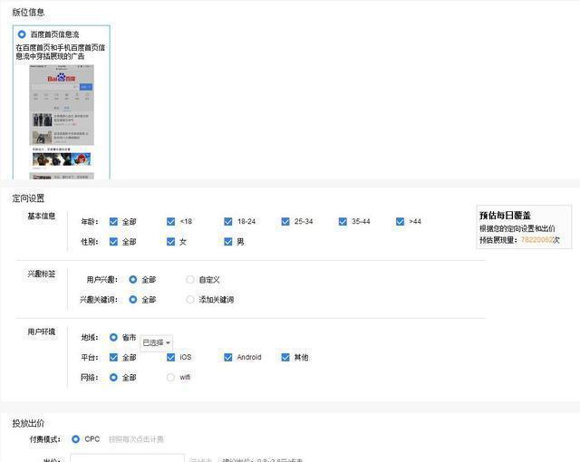Click the 预估每日覆盖 heading
Image resolution: width=580 pixels, height=462 pixels.
(505, 216)
